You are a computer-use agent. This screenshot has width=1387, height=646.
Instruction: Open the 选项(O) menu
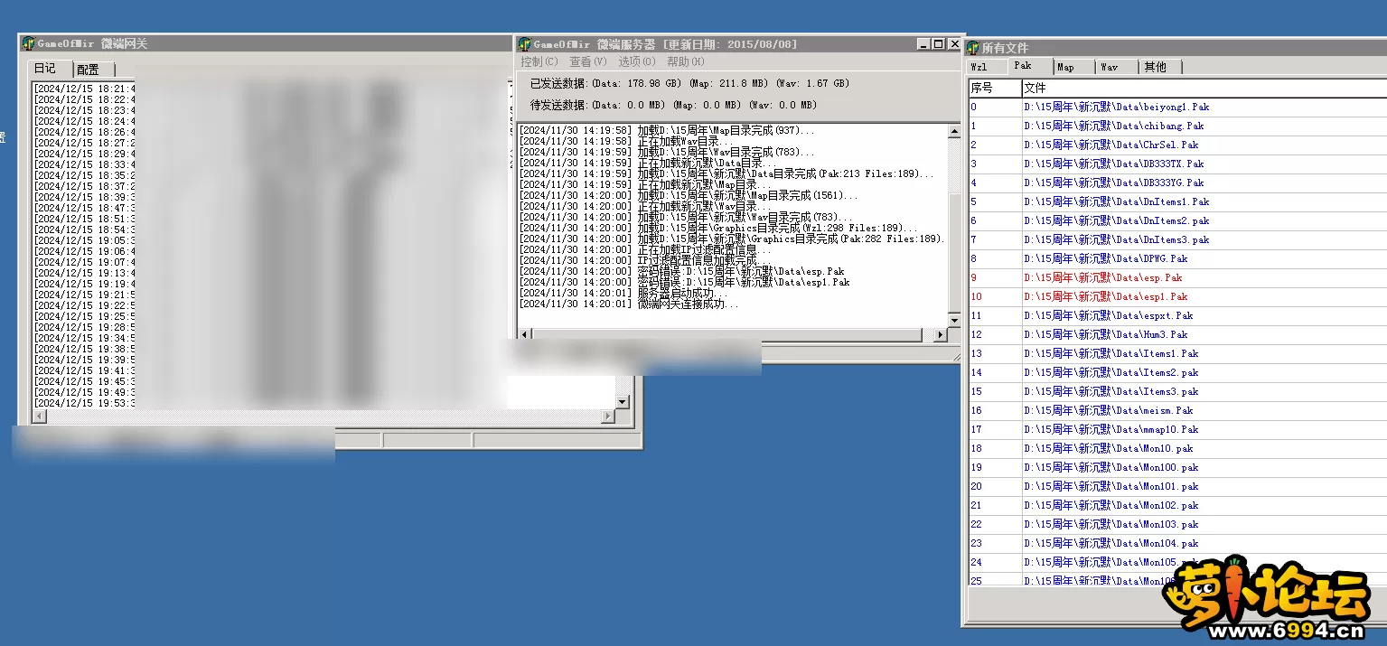click(637, 61)
